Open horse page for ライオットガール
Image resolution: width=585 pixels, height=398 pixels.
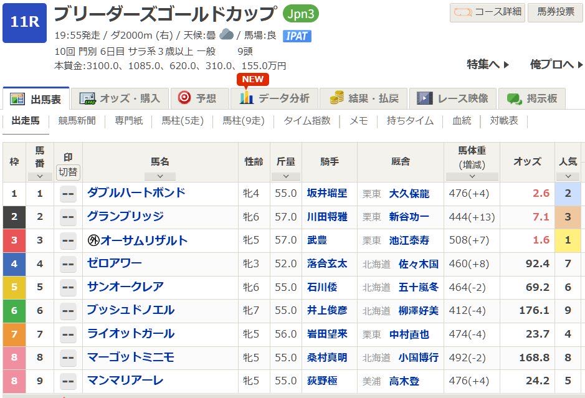(x=131, y=333)
